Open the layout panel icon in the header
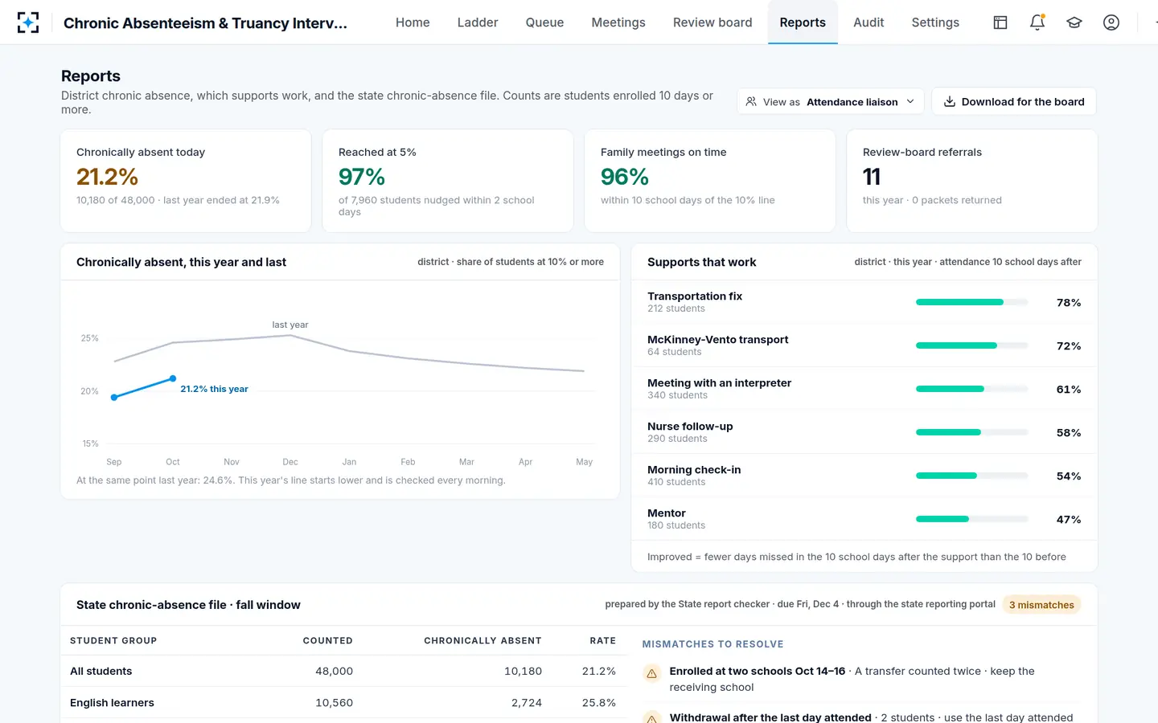The width and height of the screenshot is (1158, 723). point(1000,22)
